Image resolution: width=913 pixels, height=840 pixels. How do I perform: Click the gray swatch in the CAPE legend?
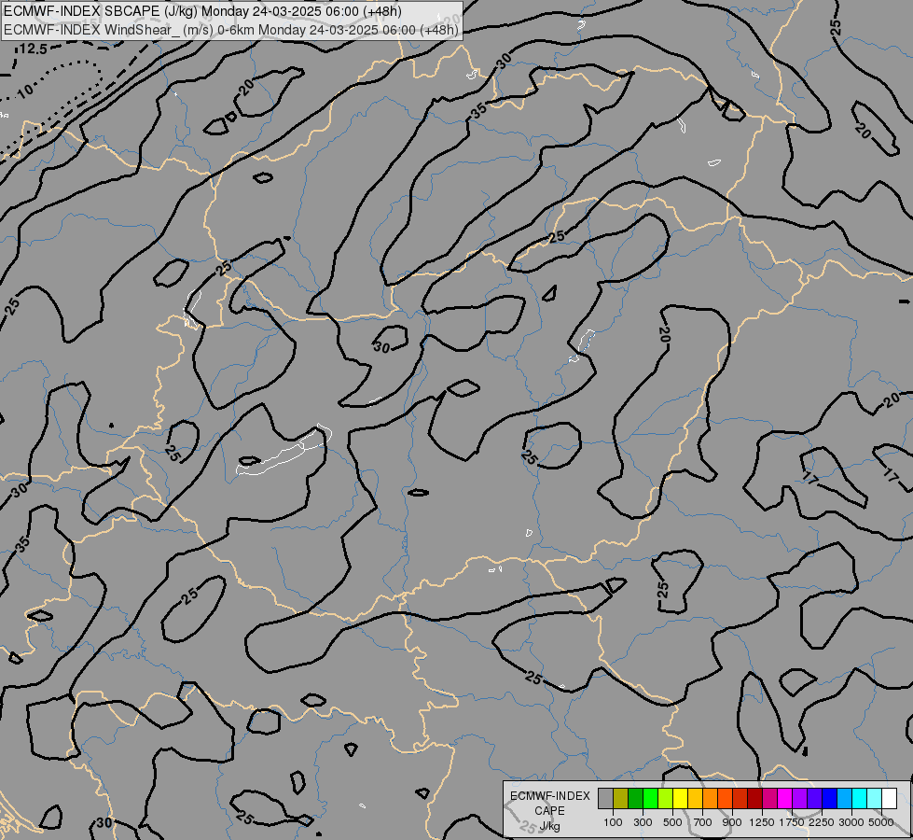pos(605,798)
